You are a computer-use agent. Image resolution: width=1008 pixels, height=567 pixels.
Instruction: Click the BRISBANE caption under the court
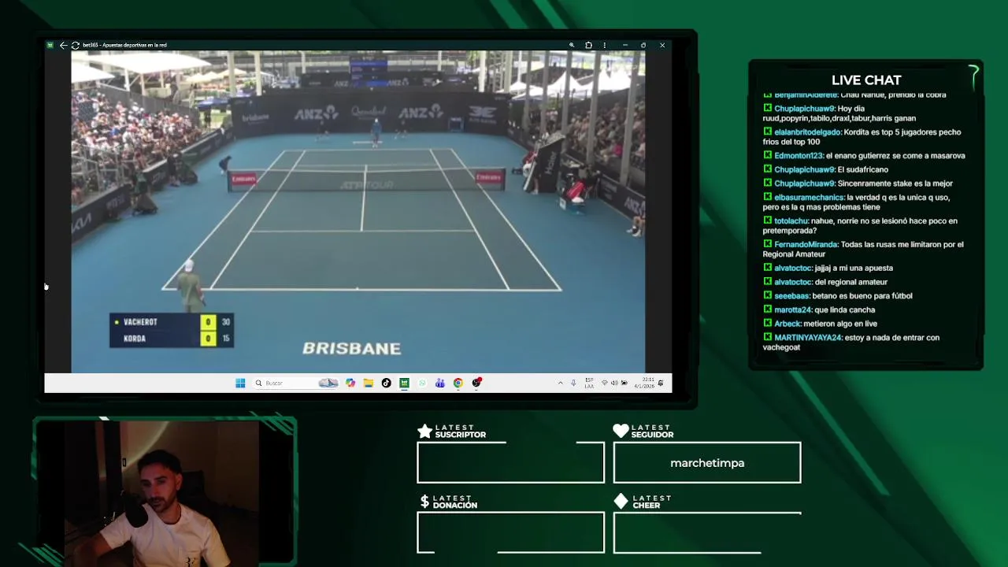pos(352,348)
